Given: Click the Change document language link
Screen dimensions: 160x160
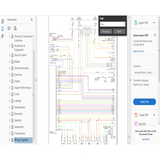Looking at the screenshot, I should click(146, 85).
